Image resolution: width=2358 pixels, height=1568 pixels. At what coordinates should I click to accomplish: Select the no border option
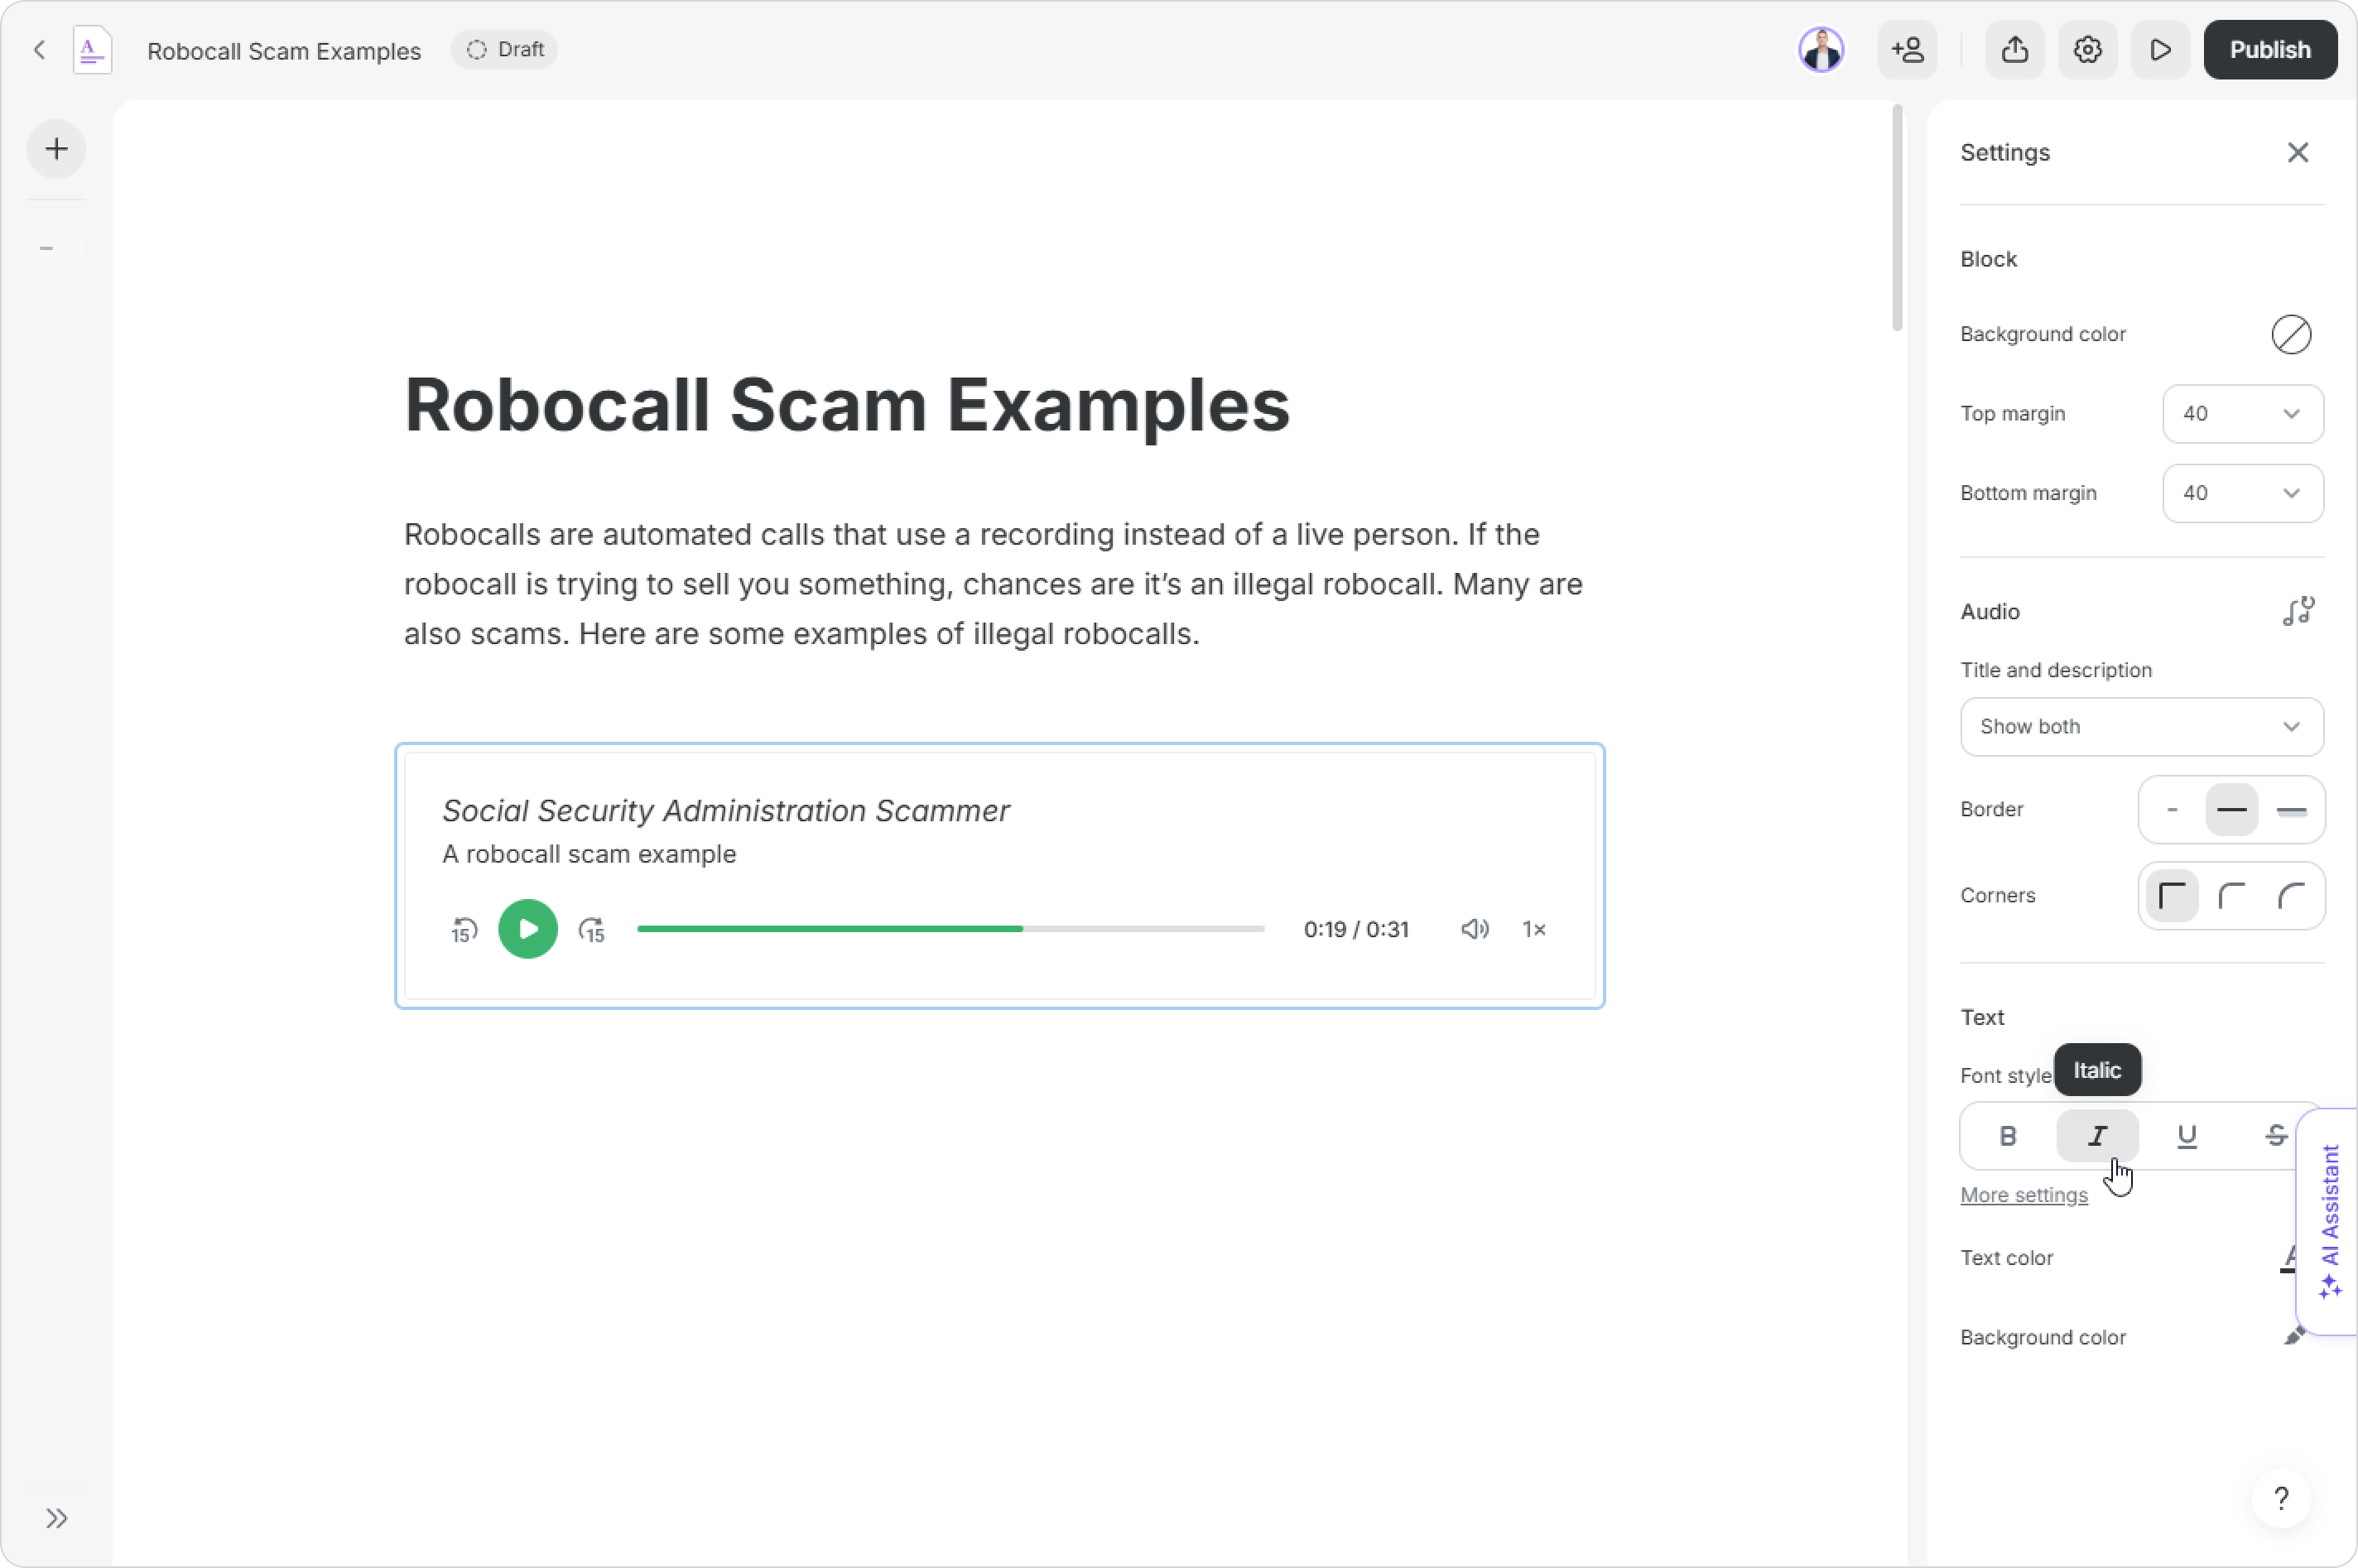pyautogui.click(x=2172, y=810)
